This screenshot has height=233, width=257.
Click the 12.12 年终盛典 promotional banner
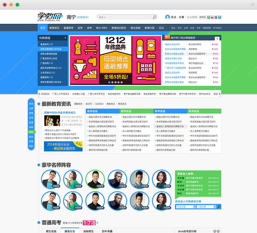pyautogui.click(x=115, y=60)
